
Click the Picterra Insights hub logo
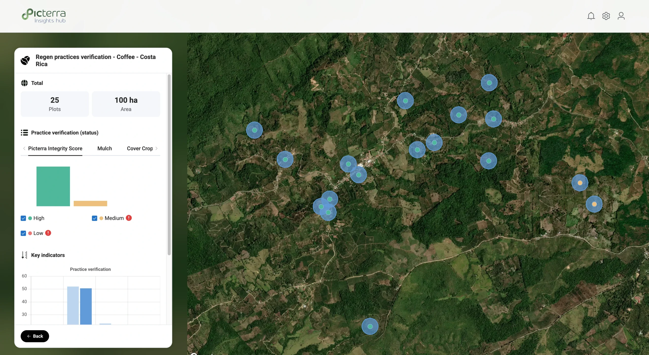(x=44, y=16)
